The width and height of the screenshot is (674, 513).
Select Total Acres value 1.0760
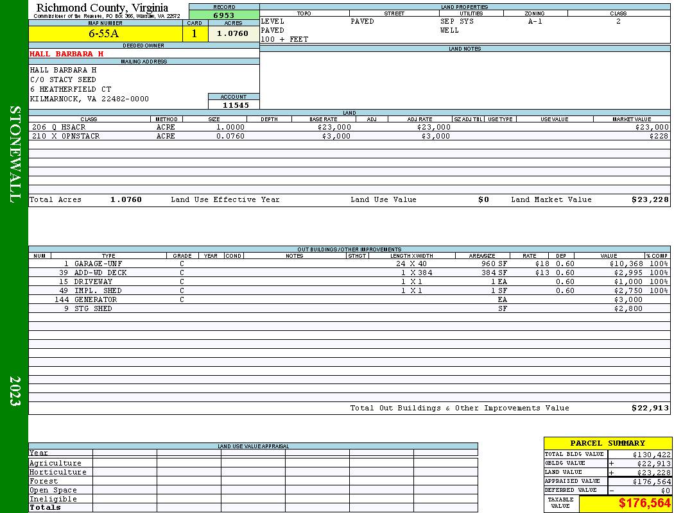point(126,199)
